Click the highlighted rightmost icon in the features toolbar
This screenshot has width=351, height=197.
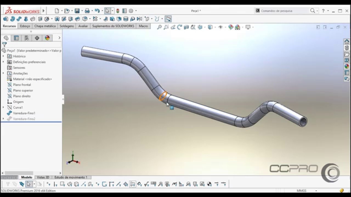(x=168, y=19)
